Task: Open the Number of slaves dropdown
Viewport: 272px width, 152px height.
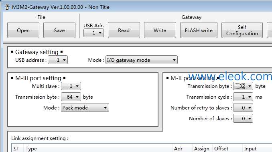Action: point(243,119)
